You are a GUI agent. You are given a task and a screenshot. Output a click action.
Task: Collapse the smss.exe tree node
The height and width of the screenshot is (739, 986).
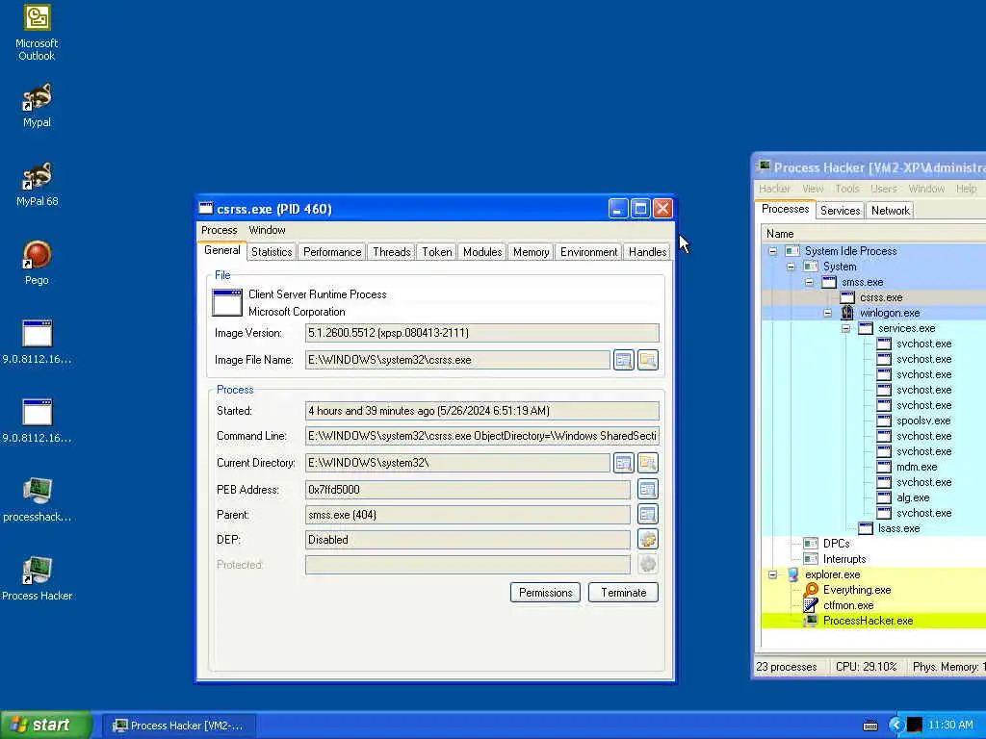pos(809,282)
